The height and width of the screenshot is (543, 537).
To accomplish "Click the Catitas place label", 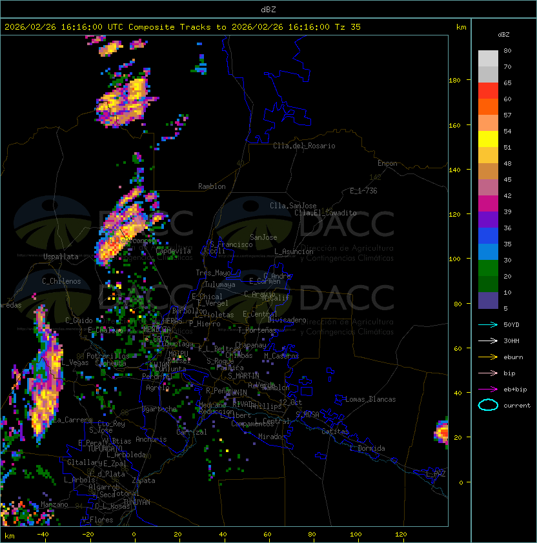I will 335,431.
